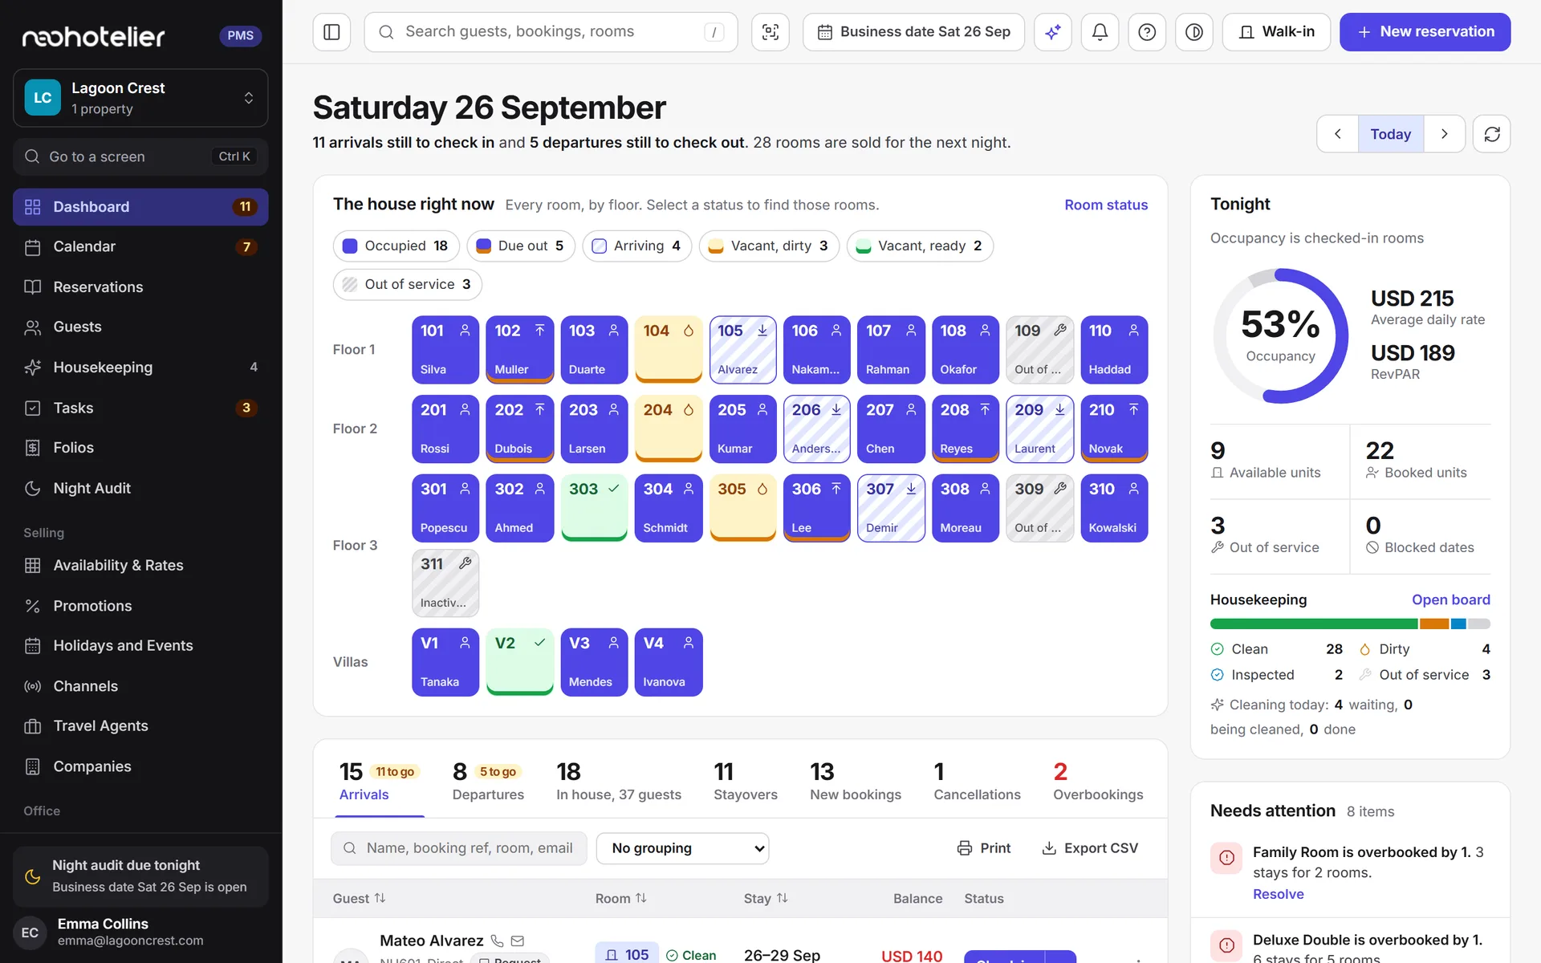Open the AI sparkle assistant button
The height and width of the screenshot is (963, 1541).
point(1053,32)
